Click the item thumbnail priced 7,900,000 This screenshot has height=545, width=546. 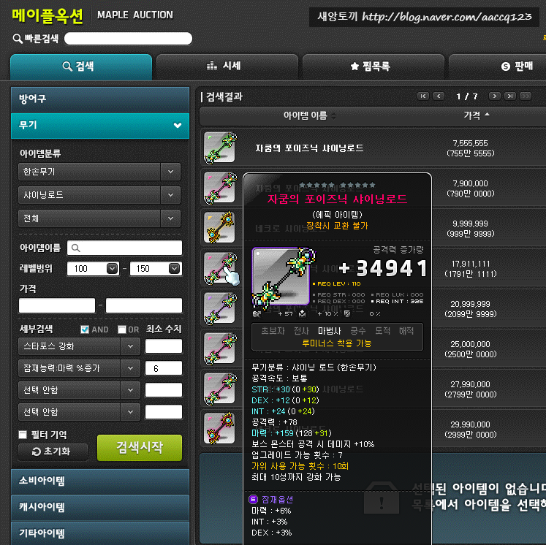click(x=220, y=188)
